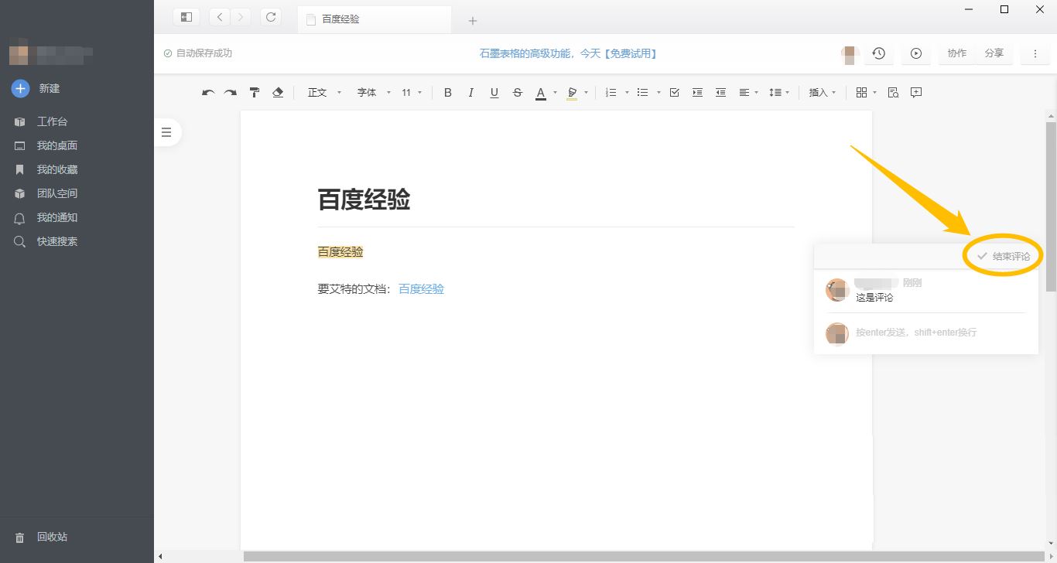Click the 百度经验 document title heading

pos(364,200)
